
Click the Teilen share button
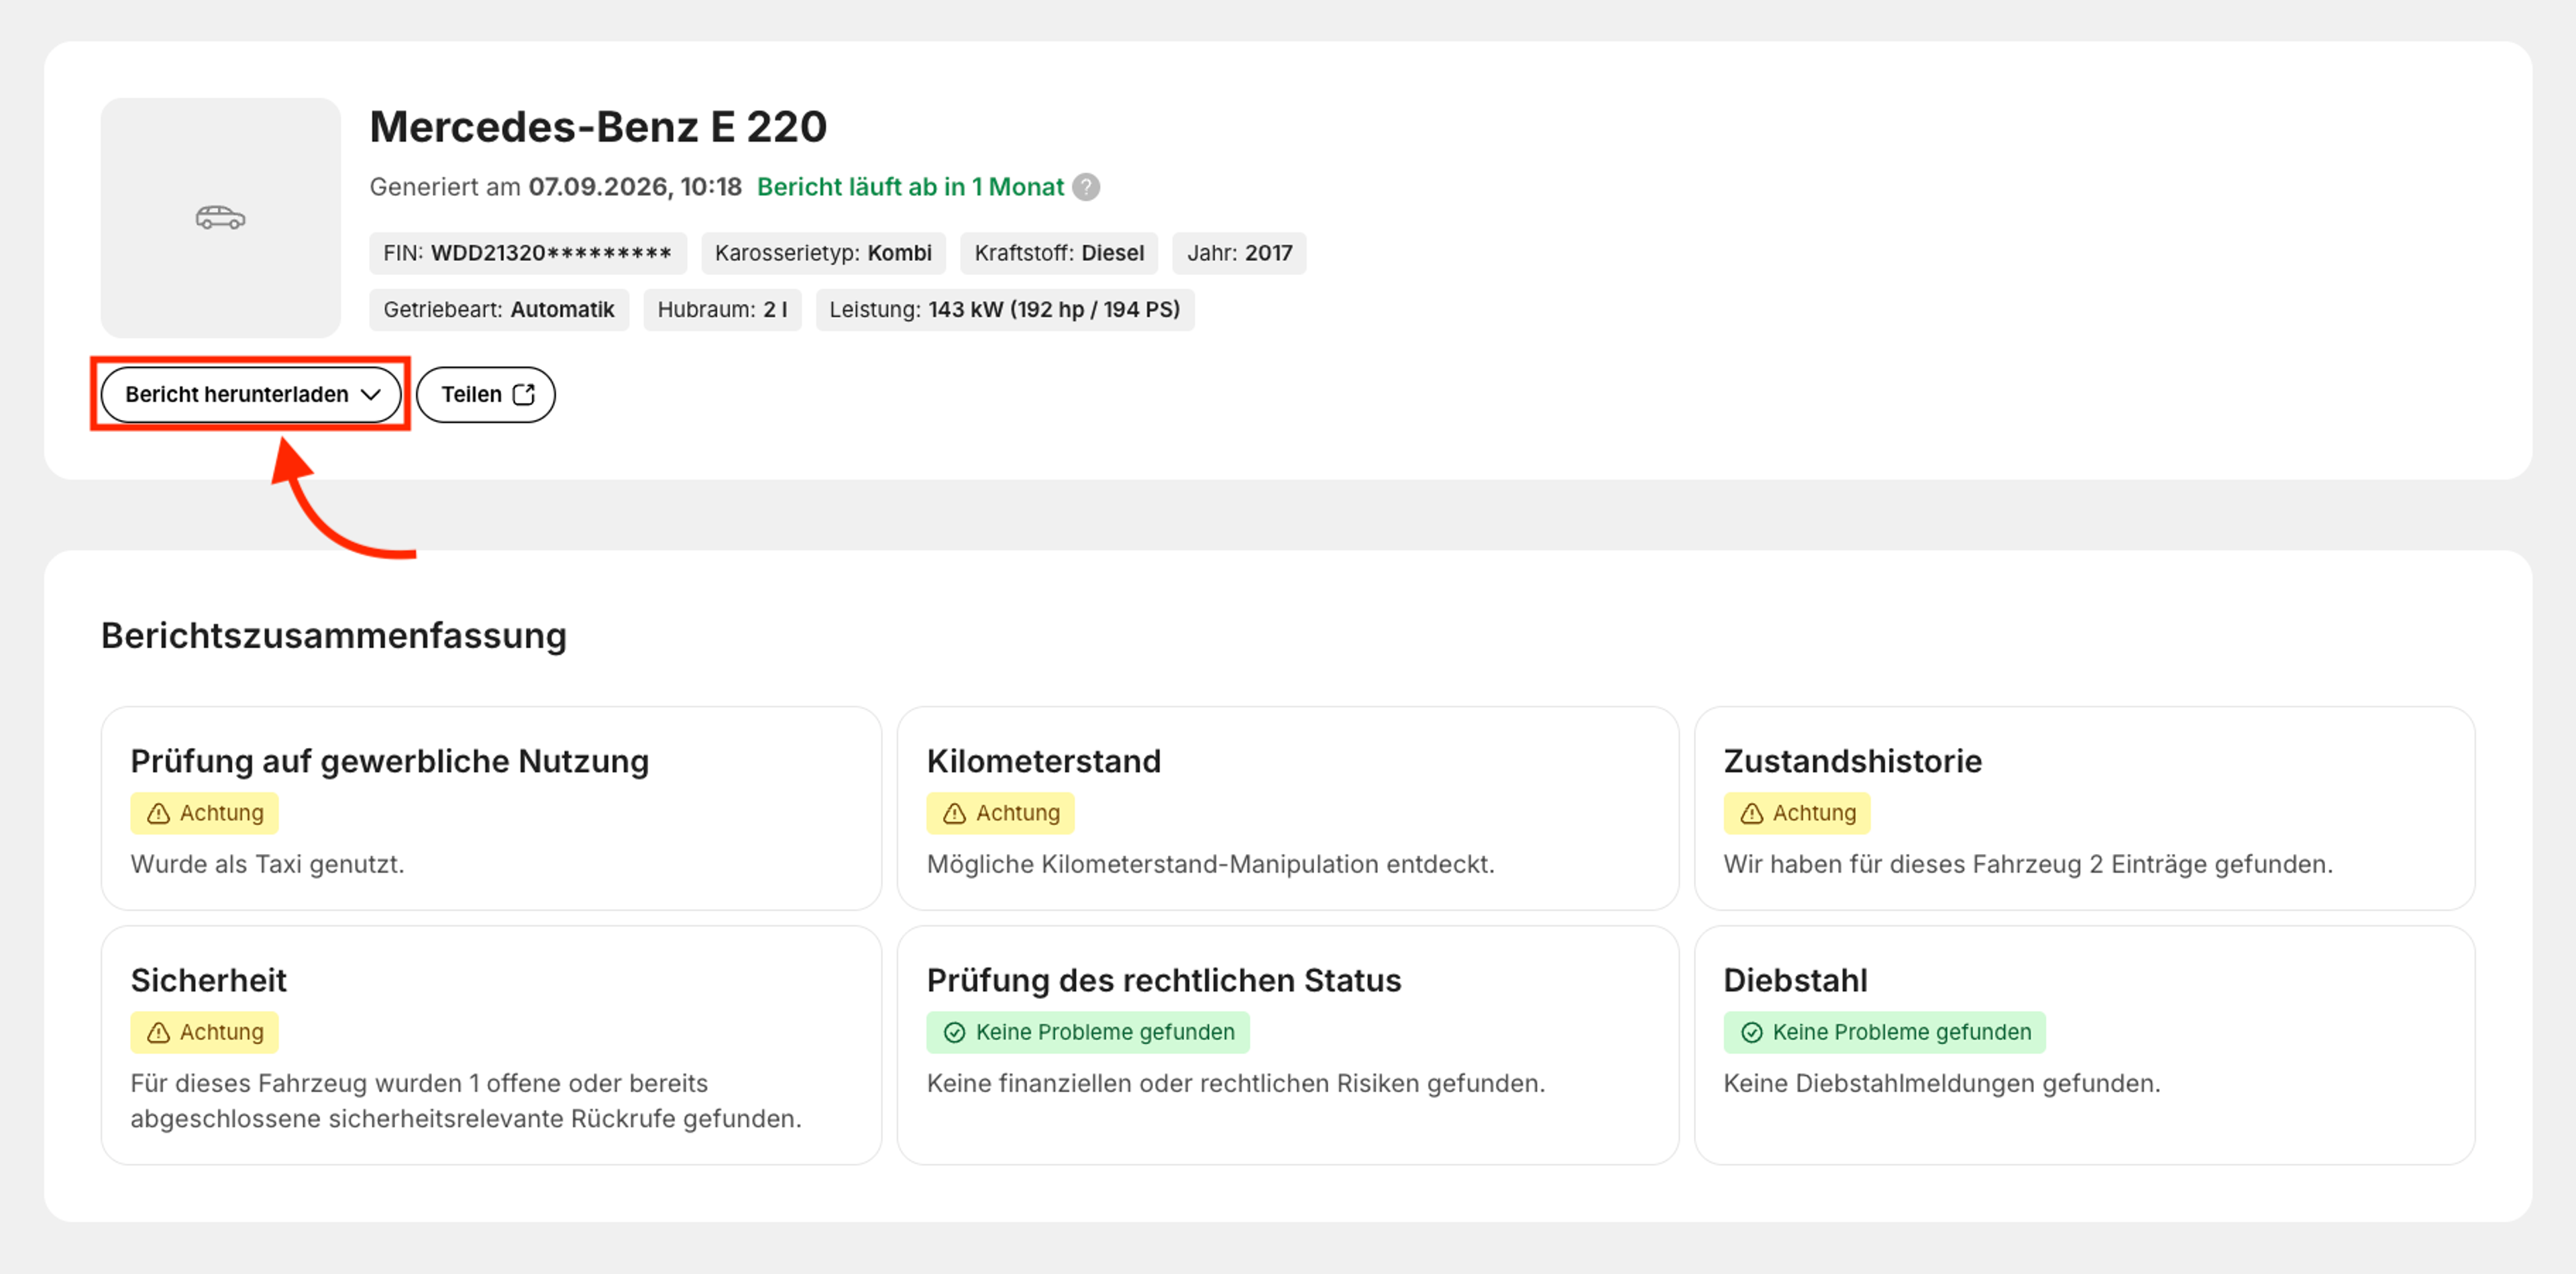click(486, 394)
